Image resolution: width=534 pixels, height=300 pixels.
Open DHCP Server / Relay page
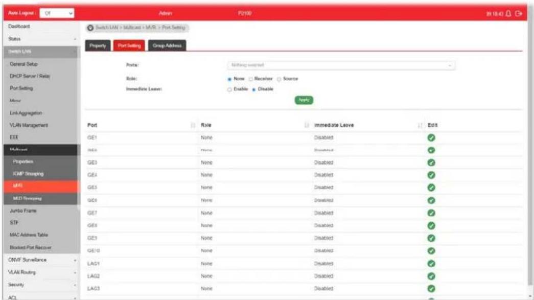coord(30,76)
